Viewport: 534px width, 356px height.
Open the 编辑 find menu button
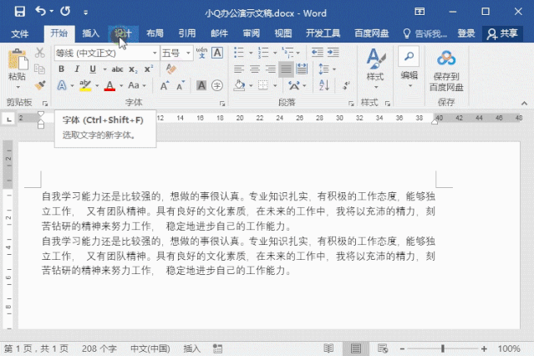[409, 69]
